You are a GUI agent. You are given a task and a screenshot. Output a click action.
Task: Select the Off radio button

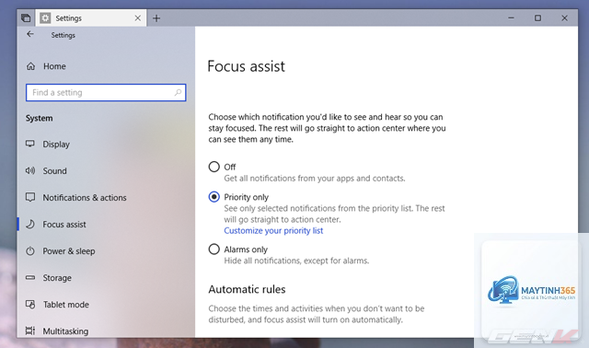(x=214, y=167)
